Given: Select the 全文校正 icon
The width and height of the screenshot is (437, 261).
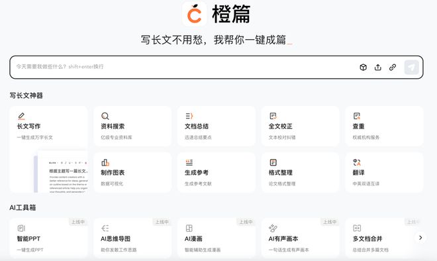Looking at the screenshot, I should tap(273, 116).
